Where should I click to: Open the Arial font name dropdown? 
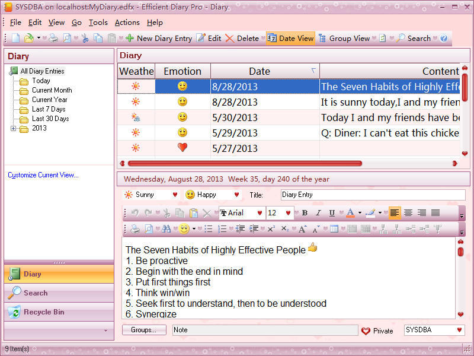point(260,213)
